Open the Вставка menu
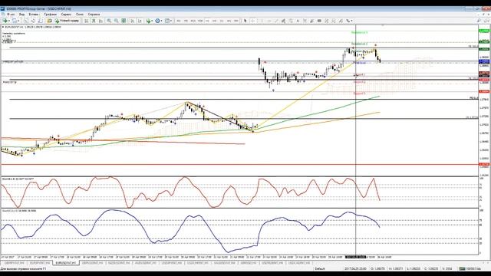The image size is (491, 276). tap(34, 15)
